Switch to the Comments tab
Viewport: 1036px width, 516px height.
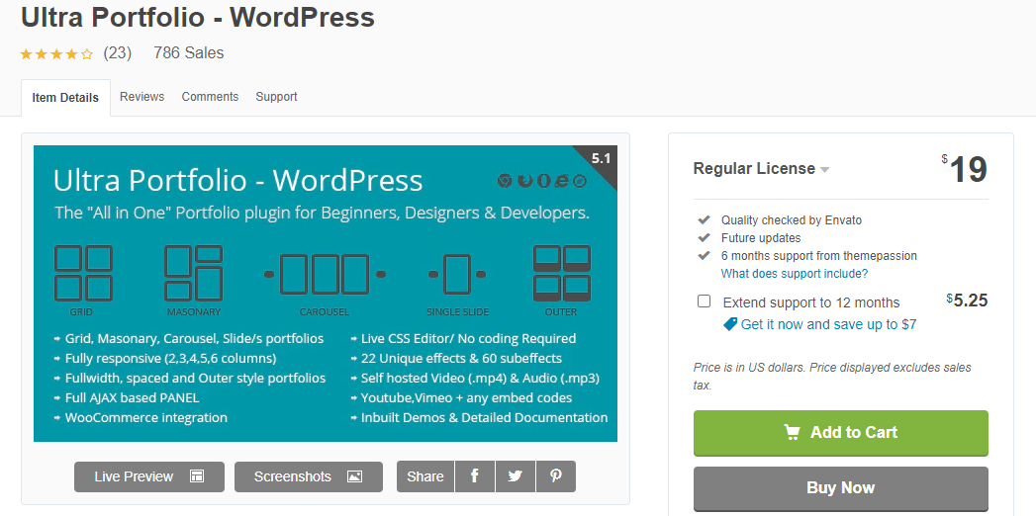[210, 96]
